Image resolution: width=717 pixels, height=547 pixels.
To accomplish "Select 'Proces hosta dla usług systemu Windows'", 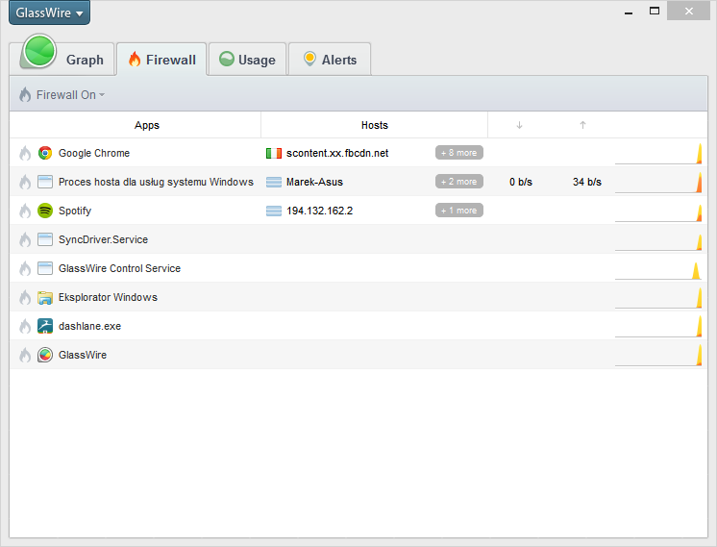I will coord(156,182).
